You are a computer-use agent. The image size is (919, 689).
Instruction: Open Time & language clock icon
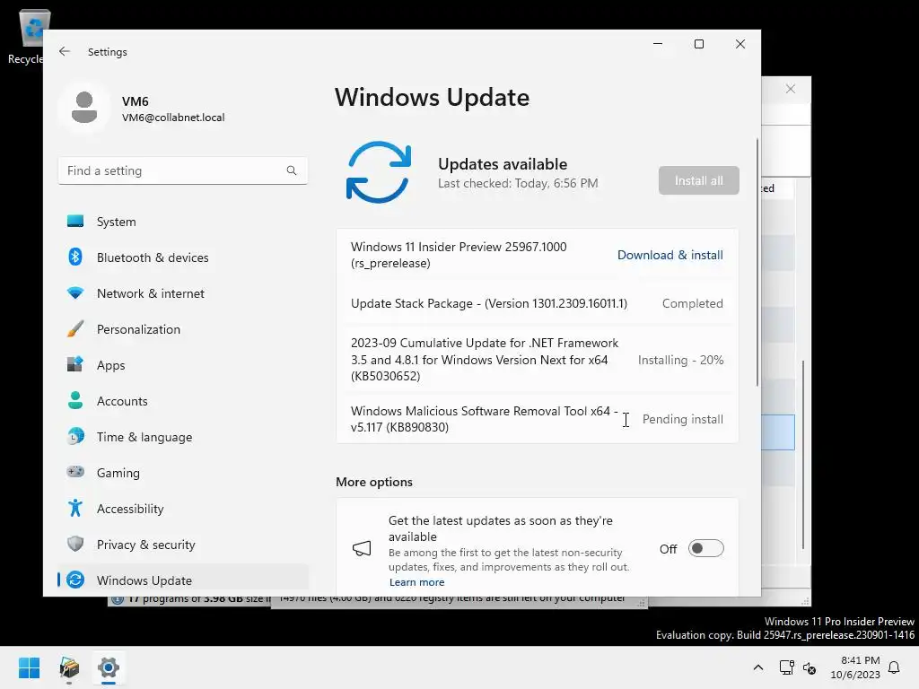75,437
